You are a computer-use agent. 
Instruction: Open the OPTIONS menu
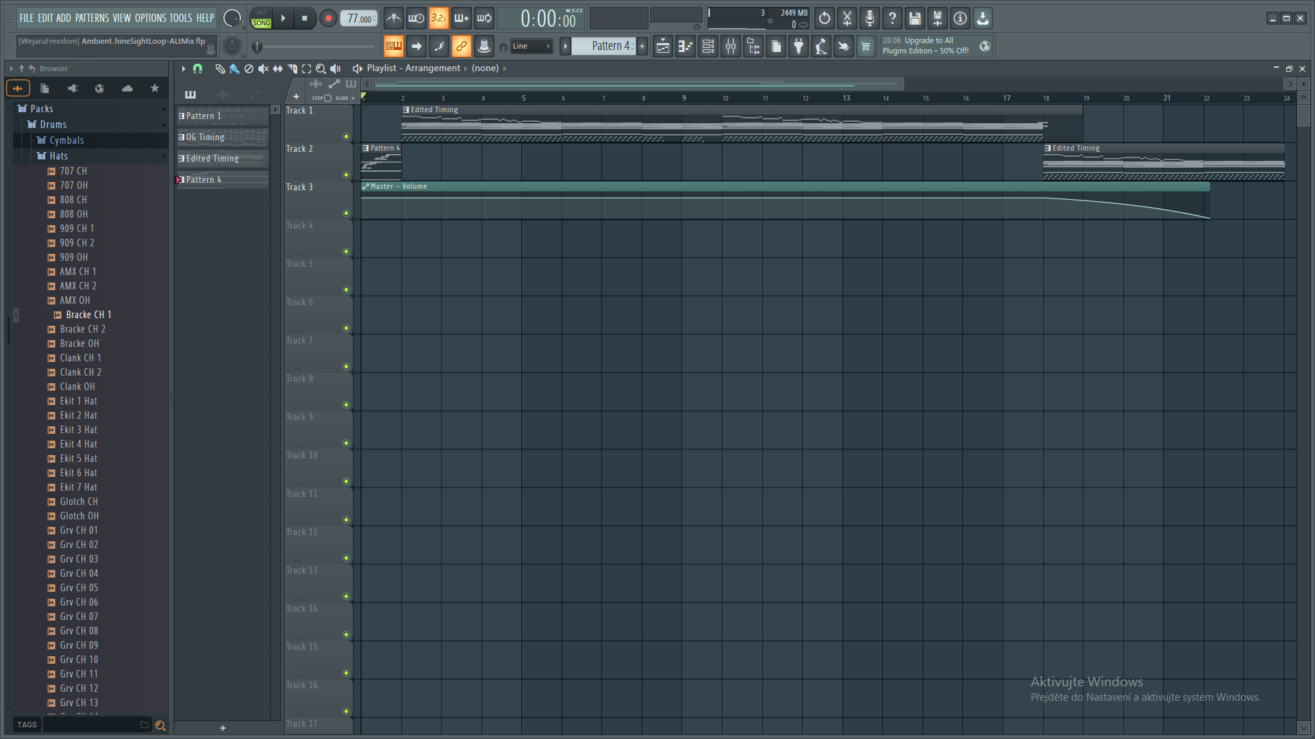pyautogui.click(x=150, y=18)
